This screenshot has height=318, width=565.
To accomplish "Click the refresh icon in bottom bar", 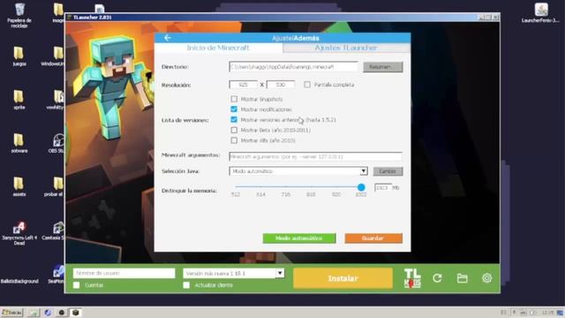I will (438, 278).
